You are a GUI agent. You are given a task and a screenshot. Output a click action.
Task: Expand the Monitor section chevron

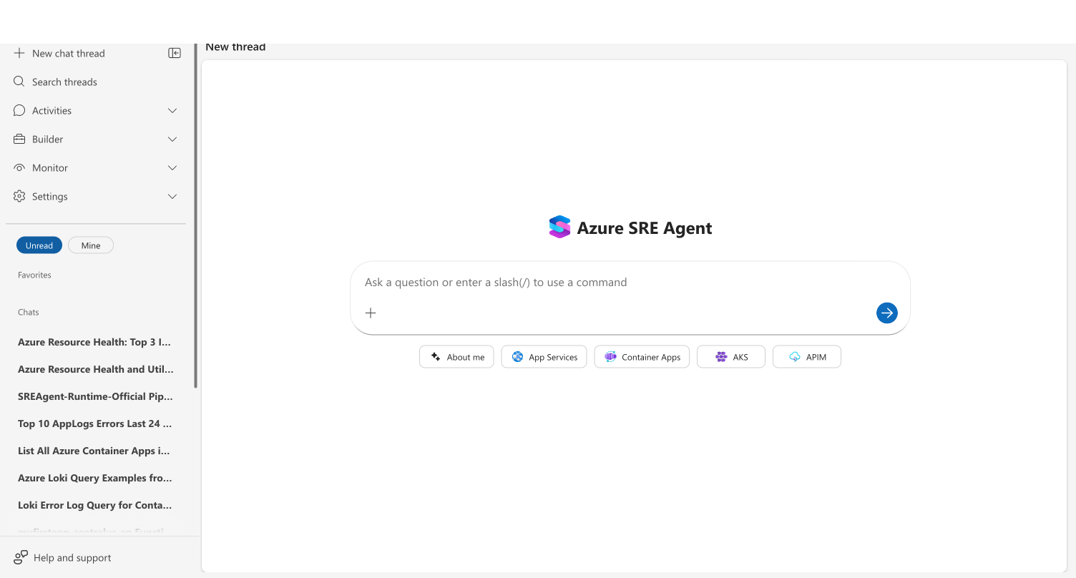[172, 167]
